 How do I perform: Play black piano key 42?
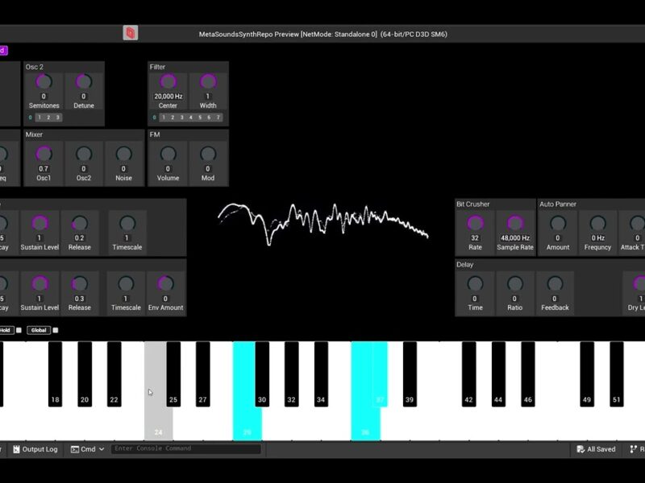click(x=469, y=374)
